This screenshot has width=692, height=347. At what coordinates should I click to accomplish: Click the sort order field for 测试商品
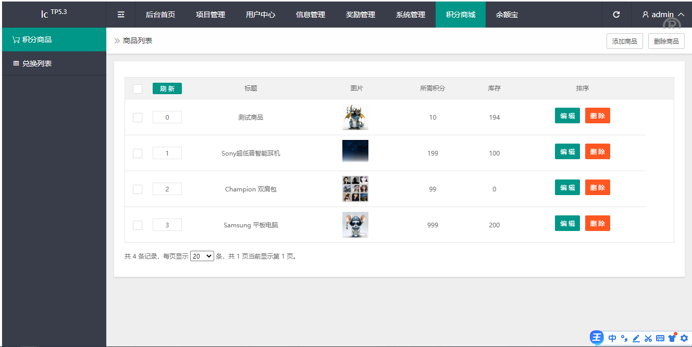tap(167, 118)
